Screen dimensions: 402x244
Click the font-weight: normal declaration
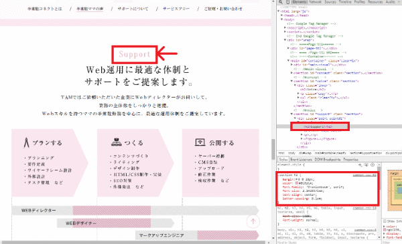(x=300, y=220)
